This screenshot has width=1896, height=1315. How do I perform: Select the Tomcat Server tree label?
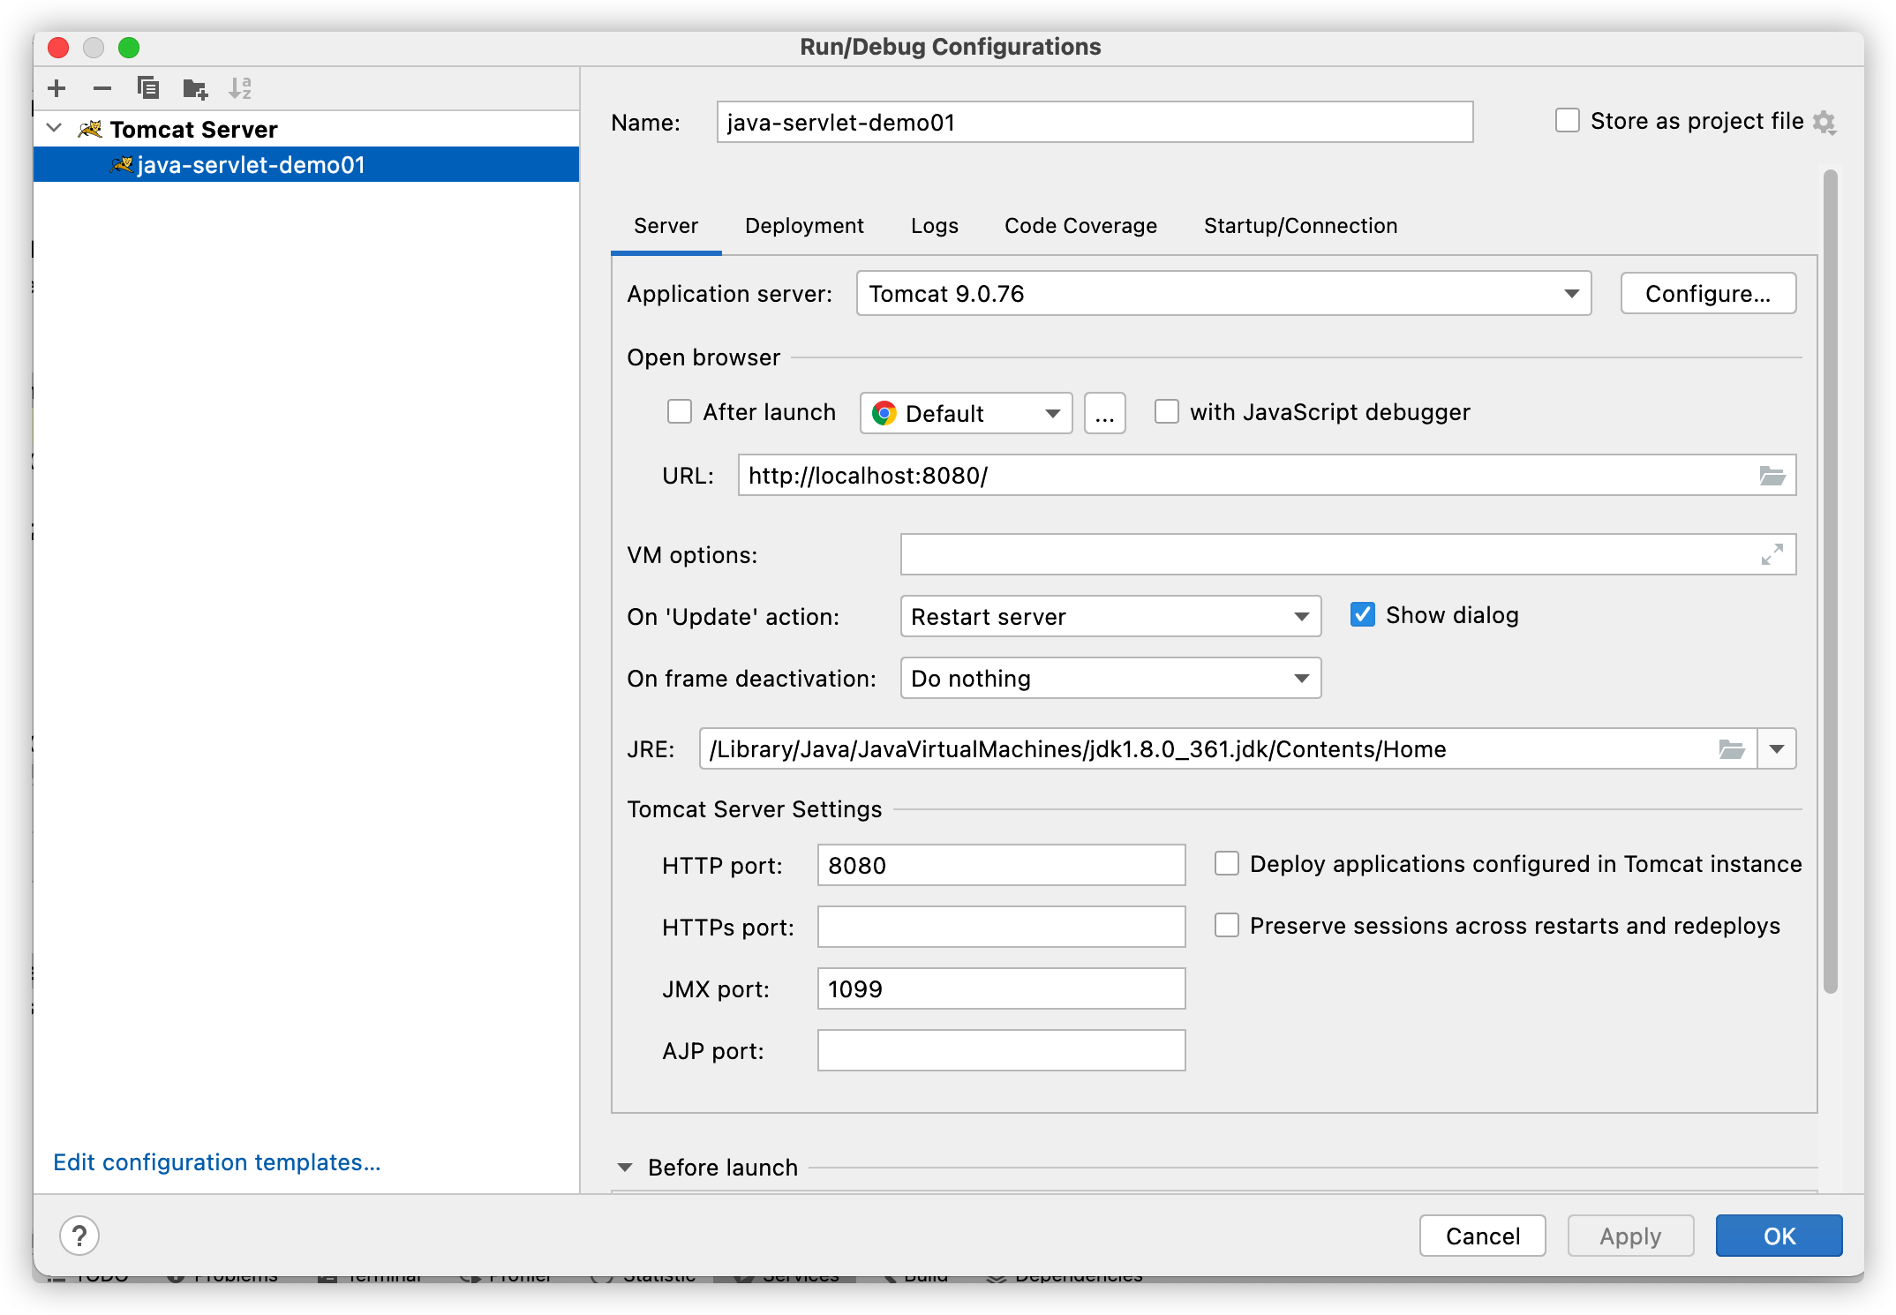[x=193, y=130]
